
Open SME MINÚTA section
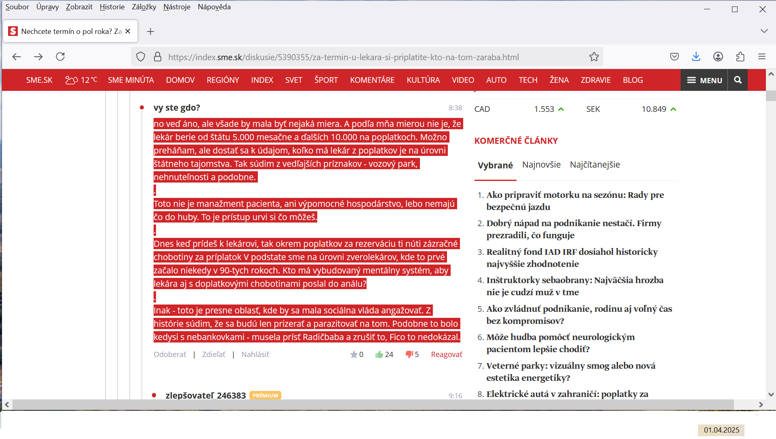click(131, 80)
